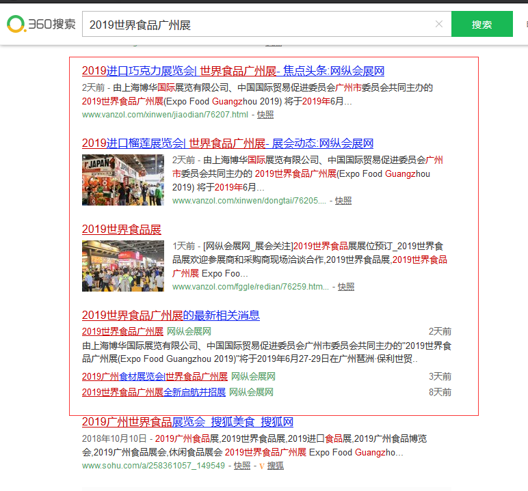528x491 pixels.
Task: Click the 8天前 timestamp text
Action: [440, 393]
